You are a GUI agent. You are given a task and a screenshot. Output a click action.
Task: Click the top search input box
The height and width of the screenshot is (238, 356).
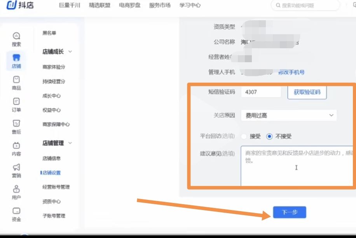(305, 5)
